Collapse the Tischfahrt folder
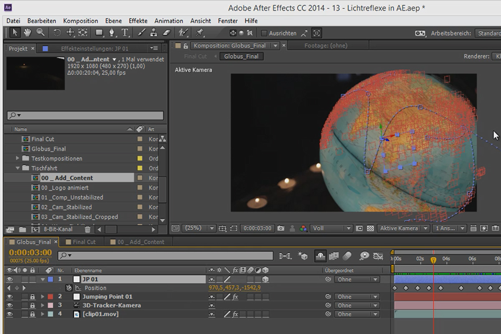Image resolution: width=501 pixels, height=334 pixels. click(18, 168)
